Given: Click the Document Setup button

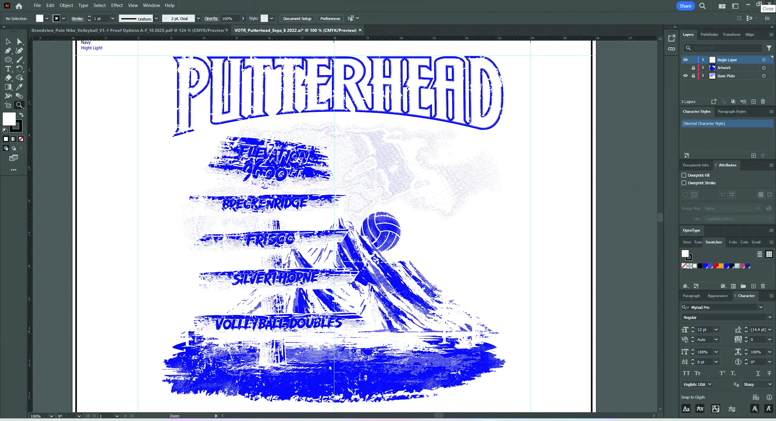Looking at the screenshot, I should click(297, 18).
